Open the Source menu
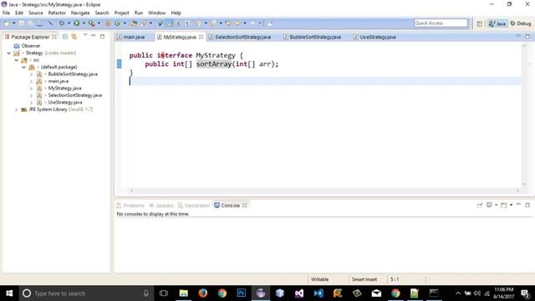Image resolution: width=535 pixels, height=301 pixels. tap(35, 13)
